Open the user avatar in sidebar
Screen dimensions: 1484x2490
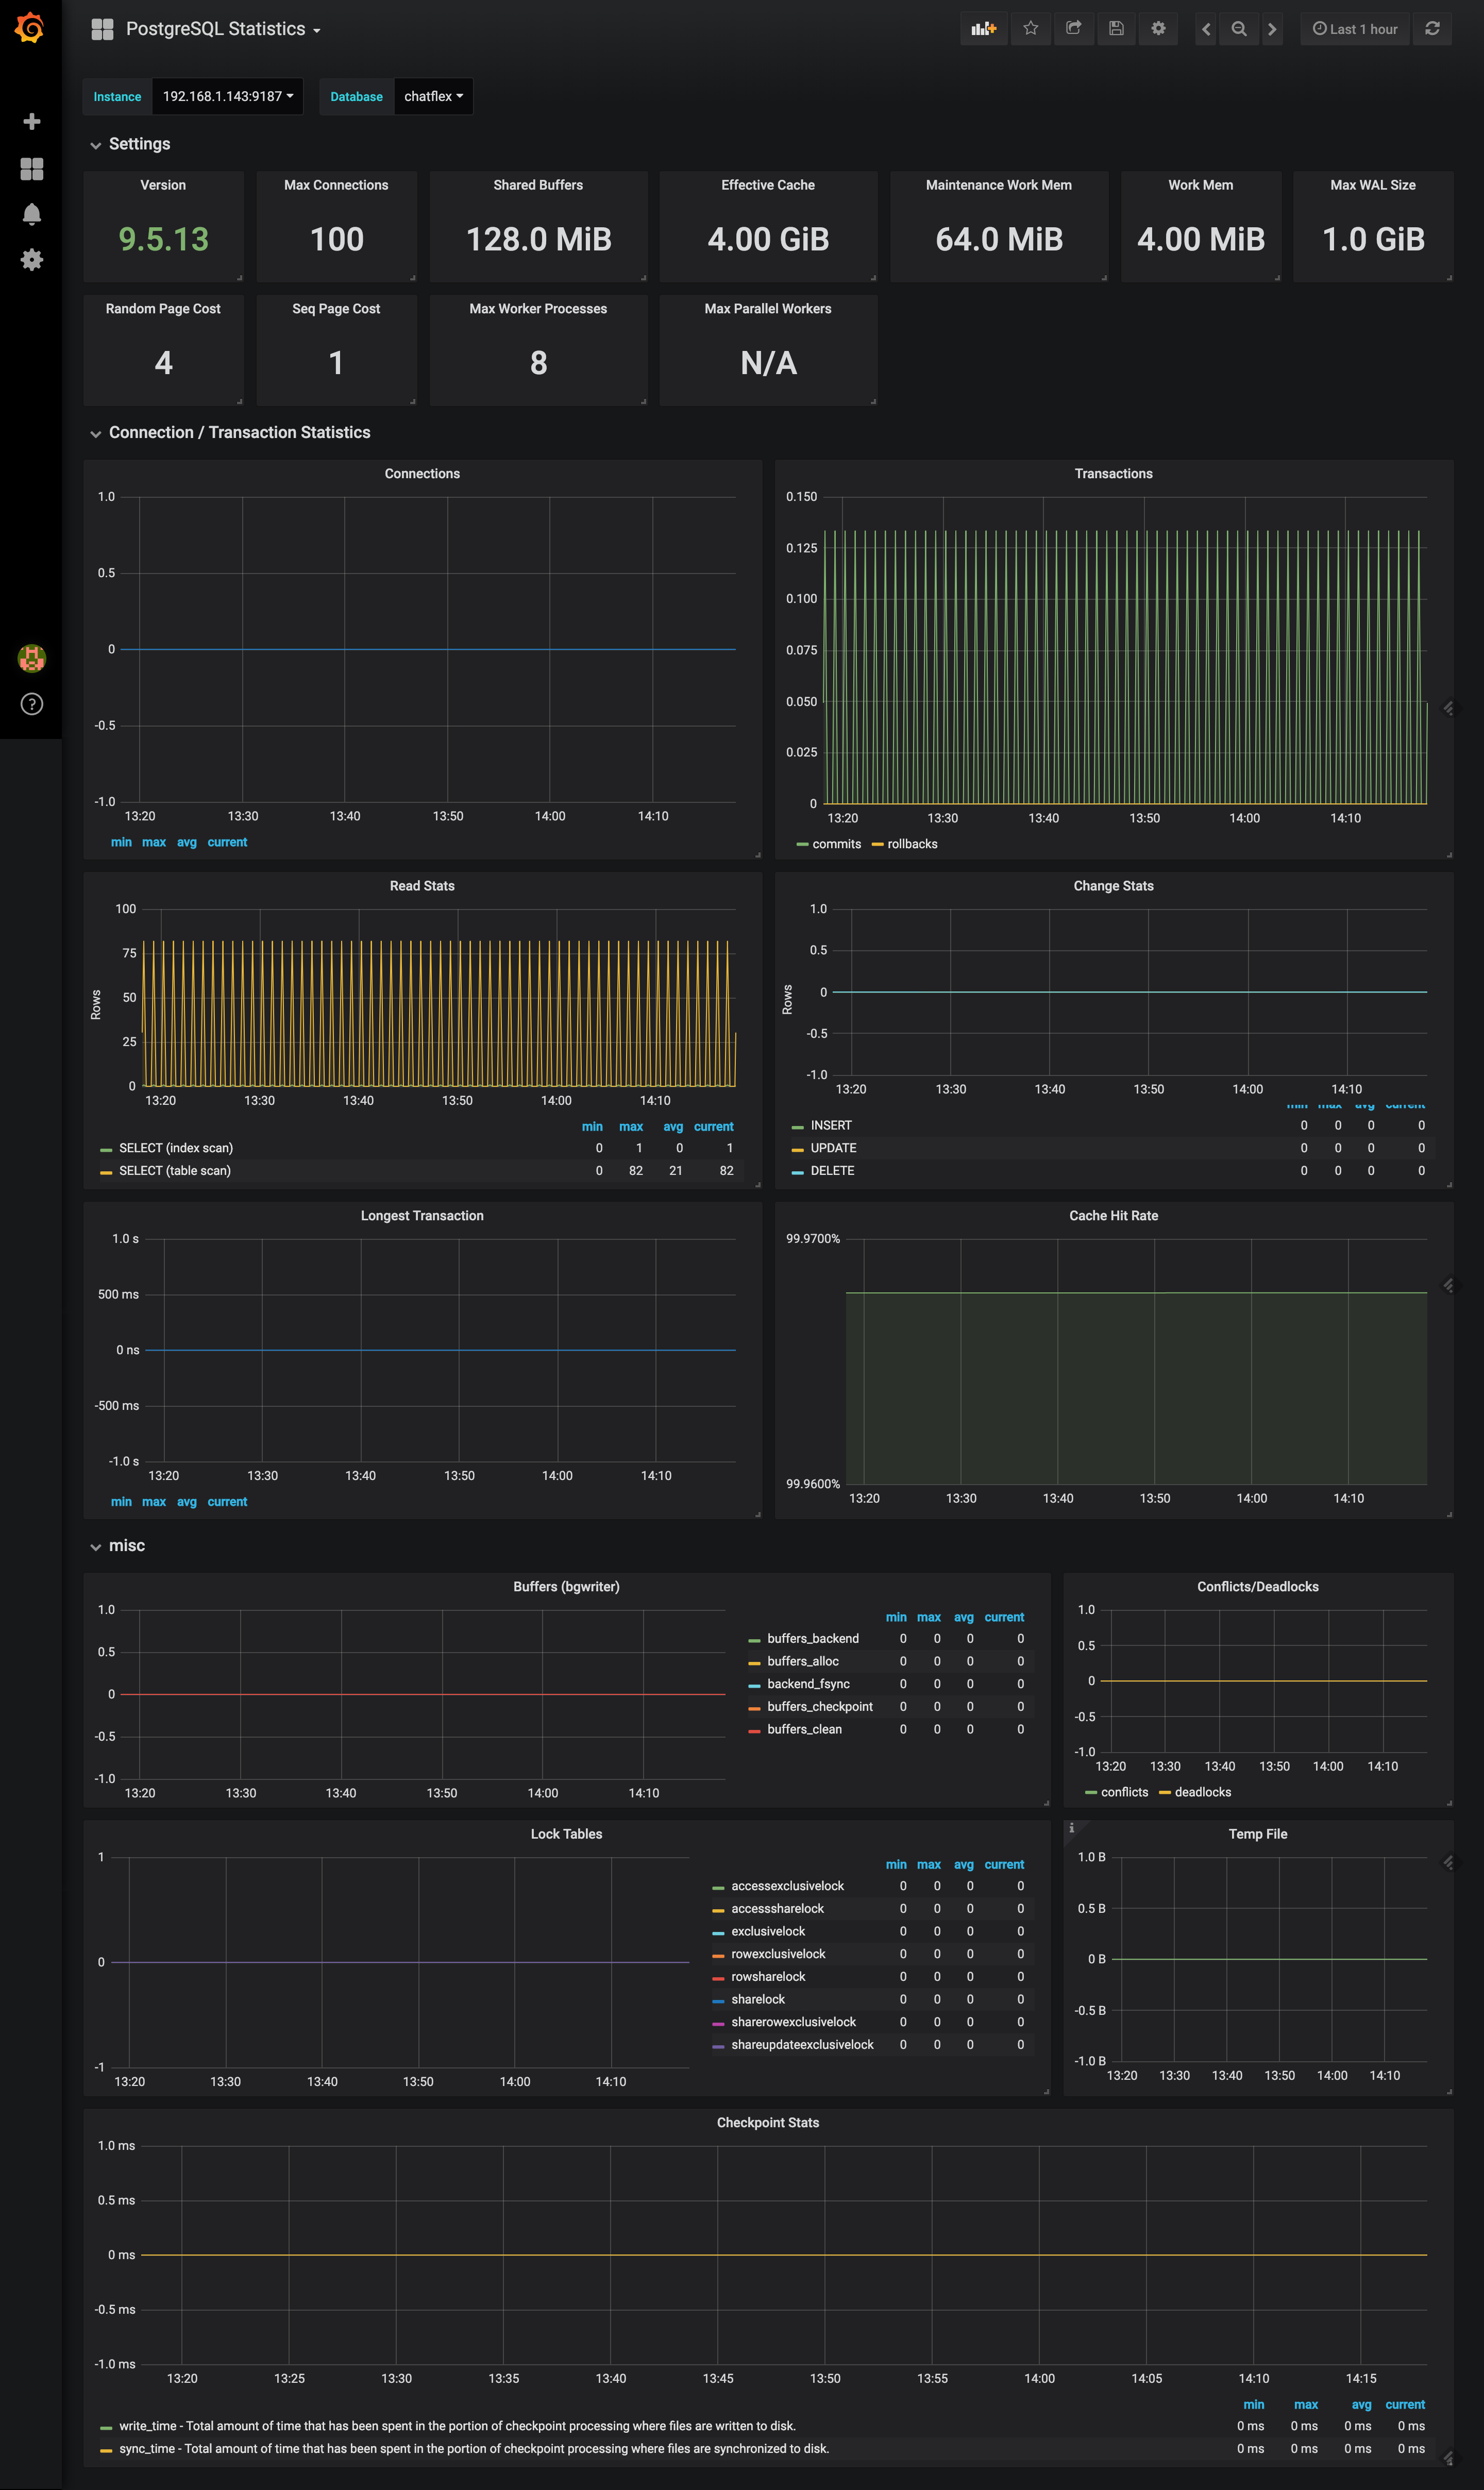pyautogui.click(x=31, y=658)
